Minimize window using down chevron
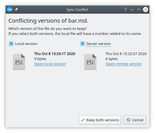Viewport: 155px width, 133px height. point(132,9)
